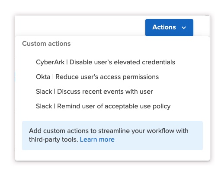
Task: Open the Learn more link
Action: pyautogui.click(x=97, y=139)
